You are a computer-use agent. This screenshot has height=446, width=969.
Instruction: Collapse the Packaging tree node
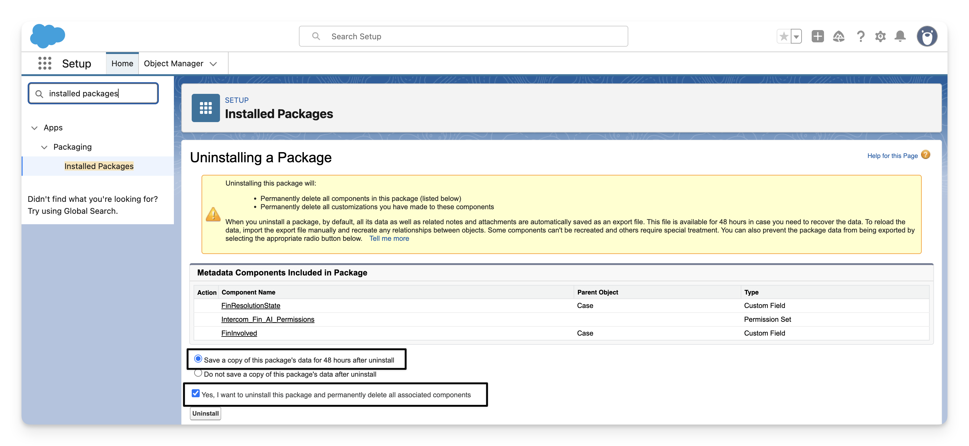(x=44, y=147)
